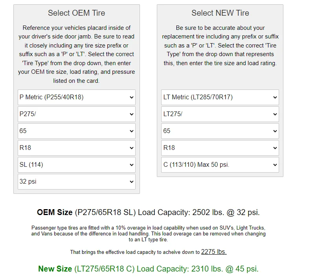Expand the NEW tire rim size R18 dropdown
Screen dimensions: 318x279
pyautogui.click(x=220, y=148)
